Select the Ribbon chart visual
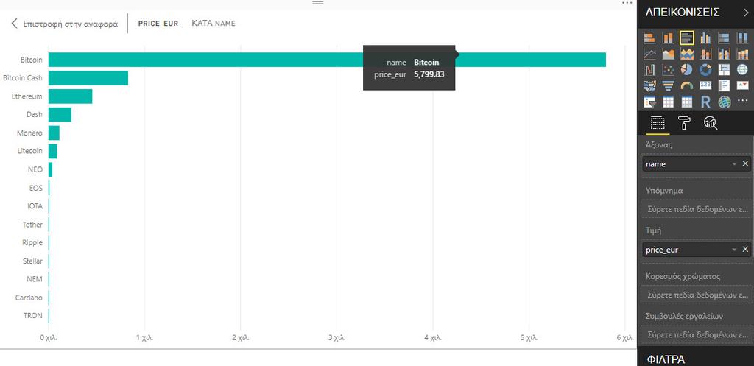 742,54
